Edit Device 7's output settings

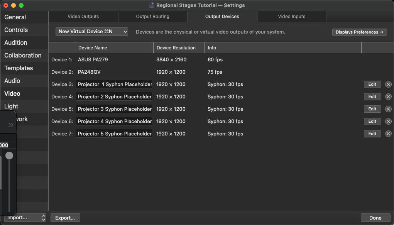pos(372,134)
